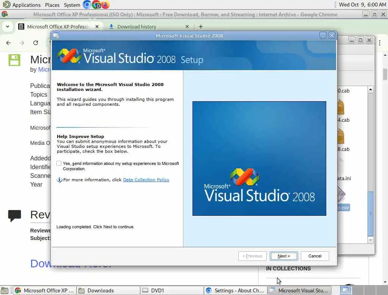388x295 pixels.
Task: Switch to Settings - About Chrome taskbar item
Action: (x=235, y=290)
